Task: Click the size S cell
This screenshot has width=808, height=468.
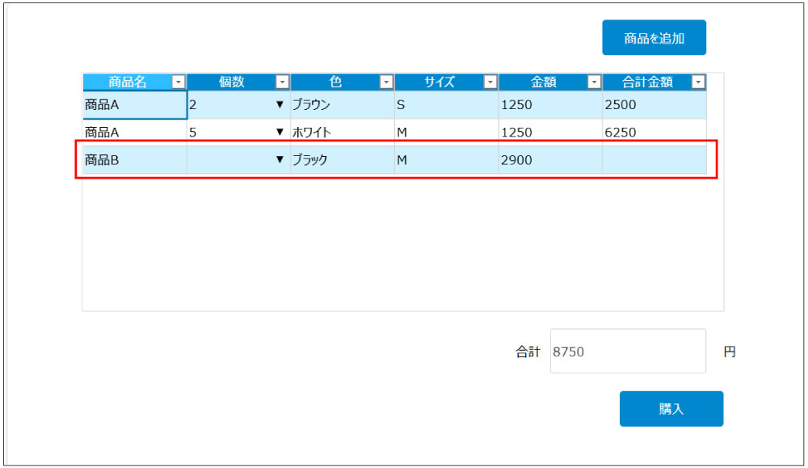Action: coord(446,104)
